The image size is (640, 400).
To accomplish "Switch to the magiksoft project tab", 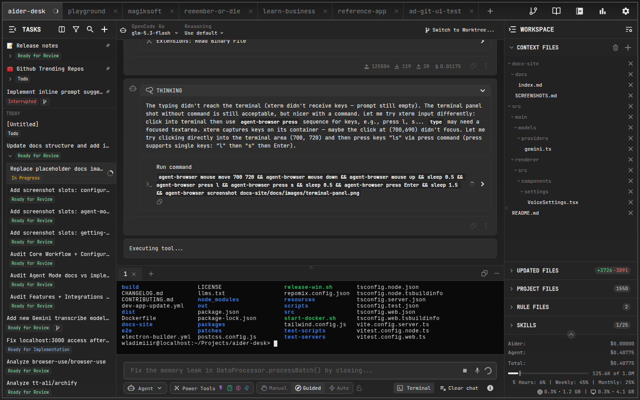I will click(x=145, y=11).
